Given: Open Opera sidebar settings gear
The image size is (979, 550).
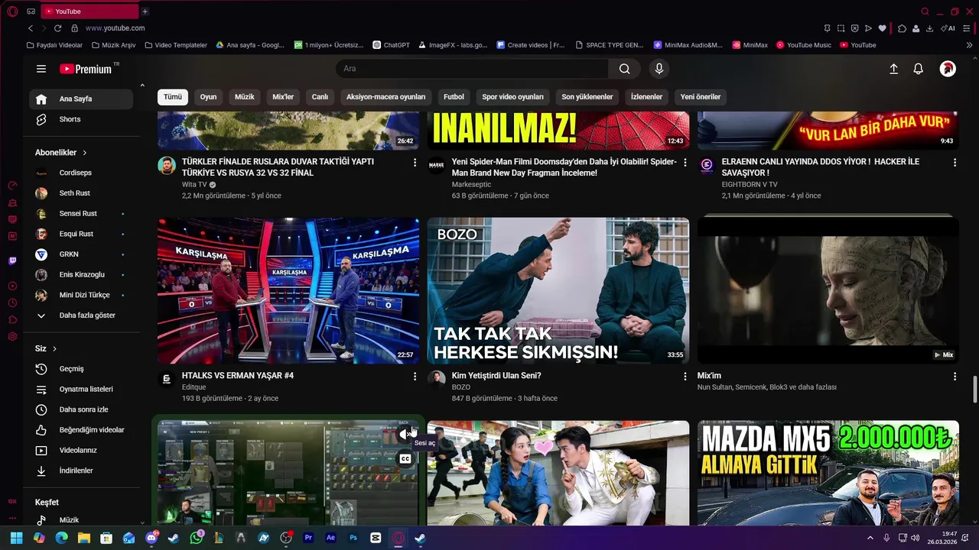Looking at the screenshot, I should [12, 336].
